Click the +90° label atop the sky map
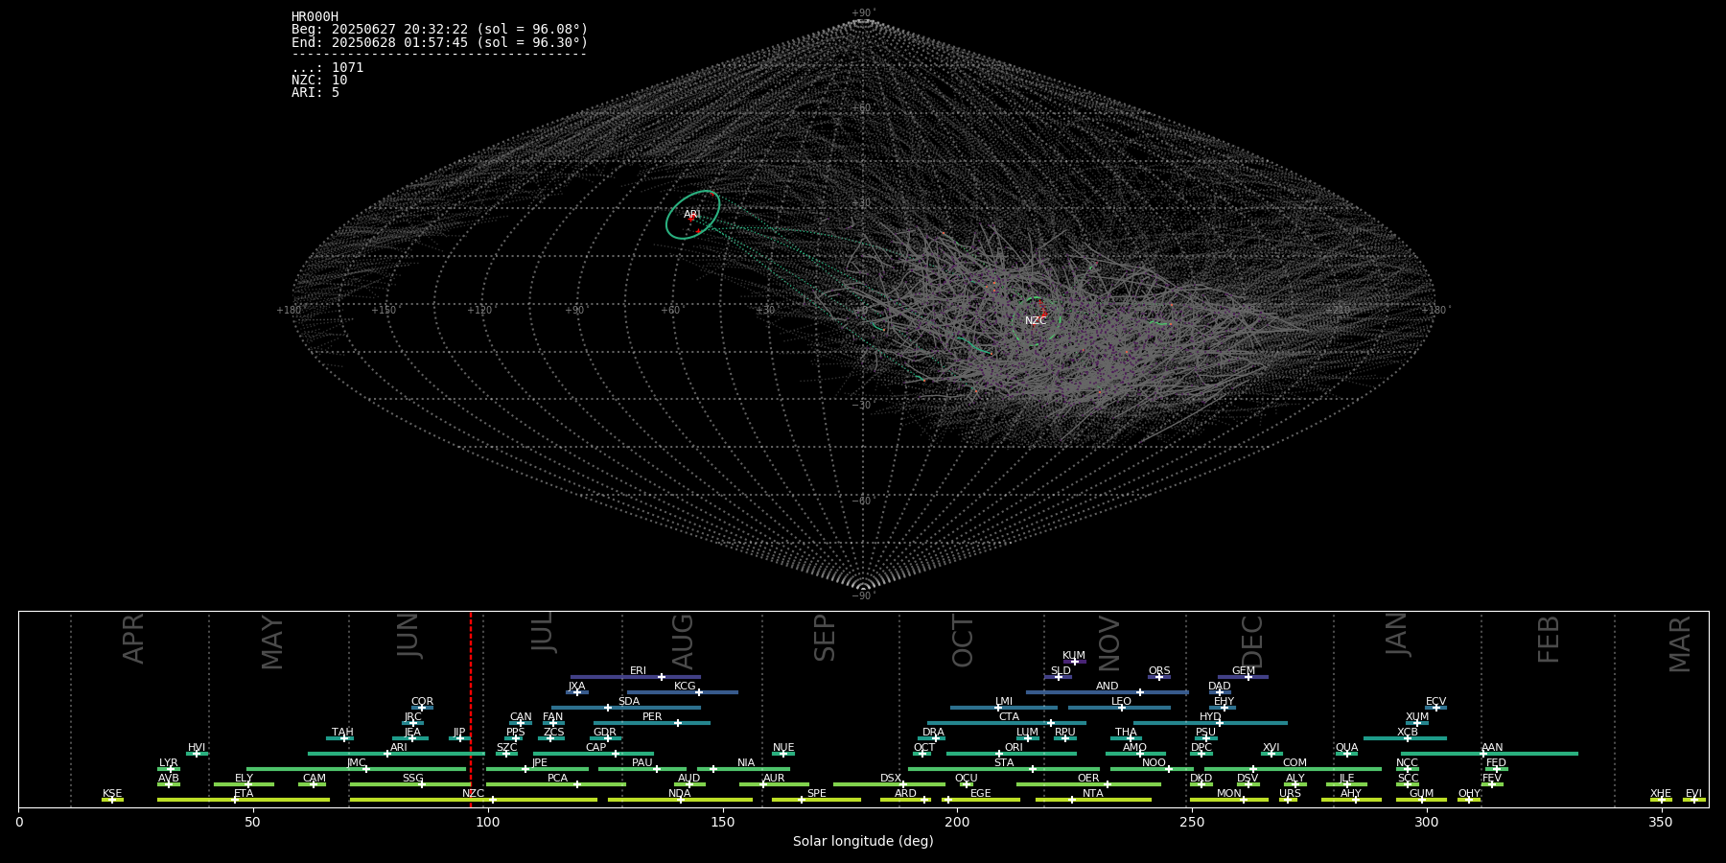This screenshot has height=863, width=1726. [x=863, y=12]
